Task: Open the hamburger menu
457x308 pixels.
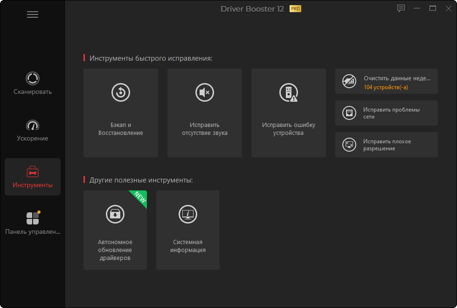Action: [33, 14]
